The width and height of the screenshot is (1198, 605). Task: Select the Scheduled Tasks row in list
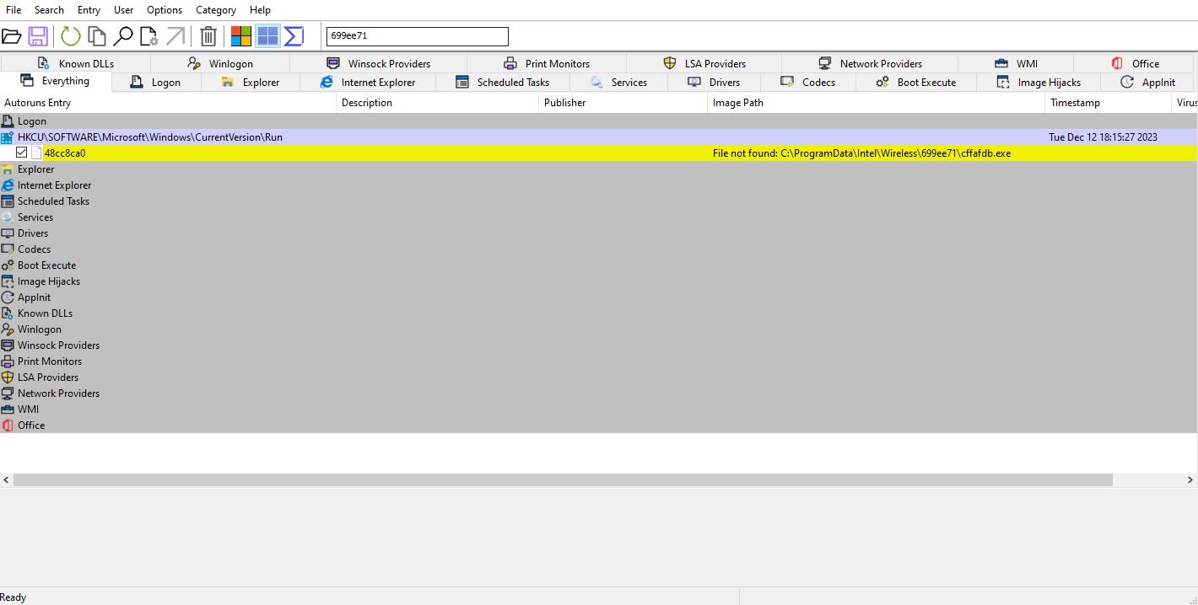[x=598, y=201]
